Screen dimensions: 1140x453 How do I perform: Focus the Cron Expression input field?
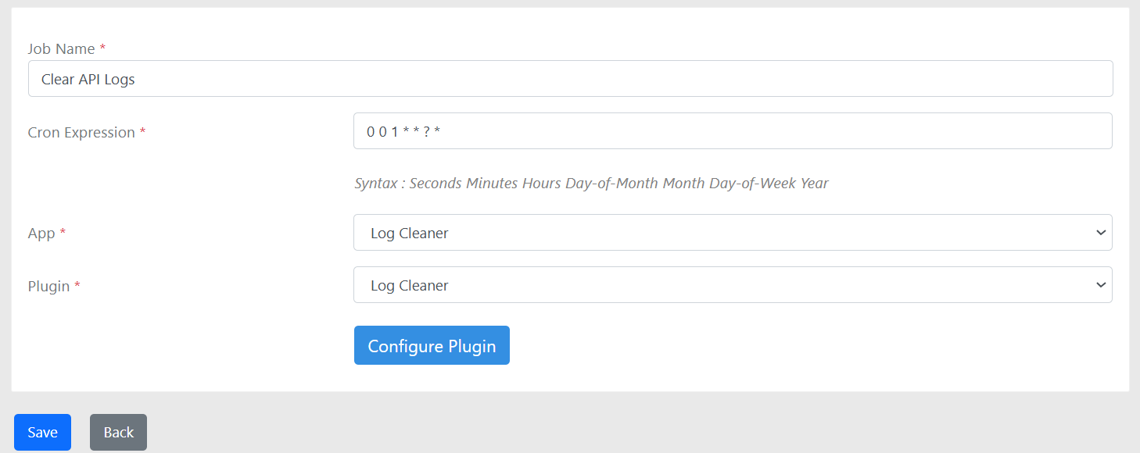(x=733, y=131)
